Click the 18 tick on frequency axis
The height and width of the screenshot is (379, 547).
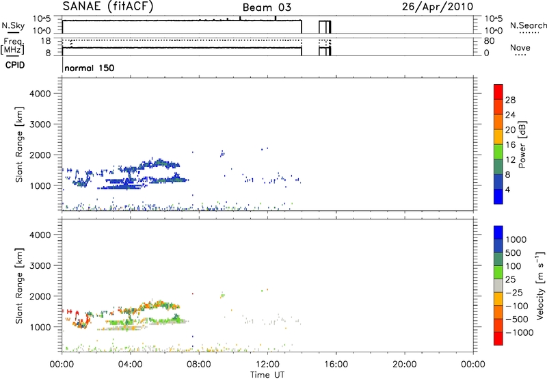tap(46, 41)
